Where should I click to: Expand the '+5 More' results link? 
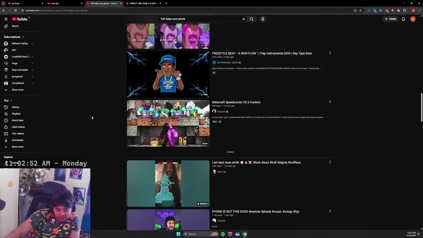[230, 152]
